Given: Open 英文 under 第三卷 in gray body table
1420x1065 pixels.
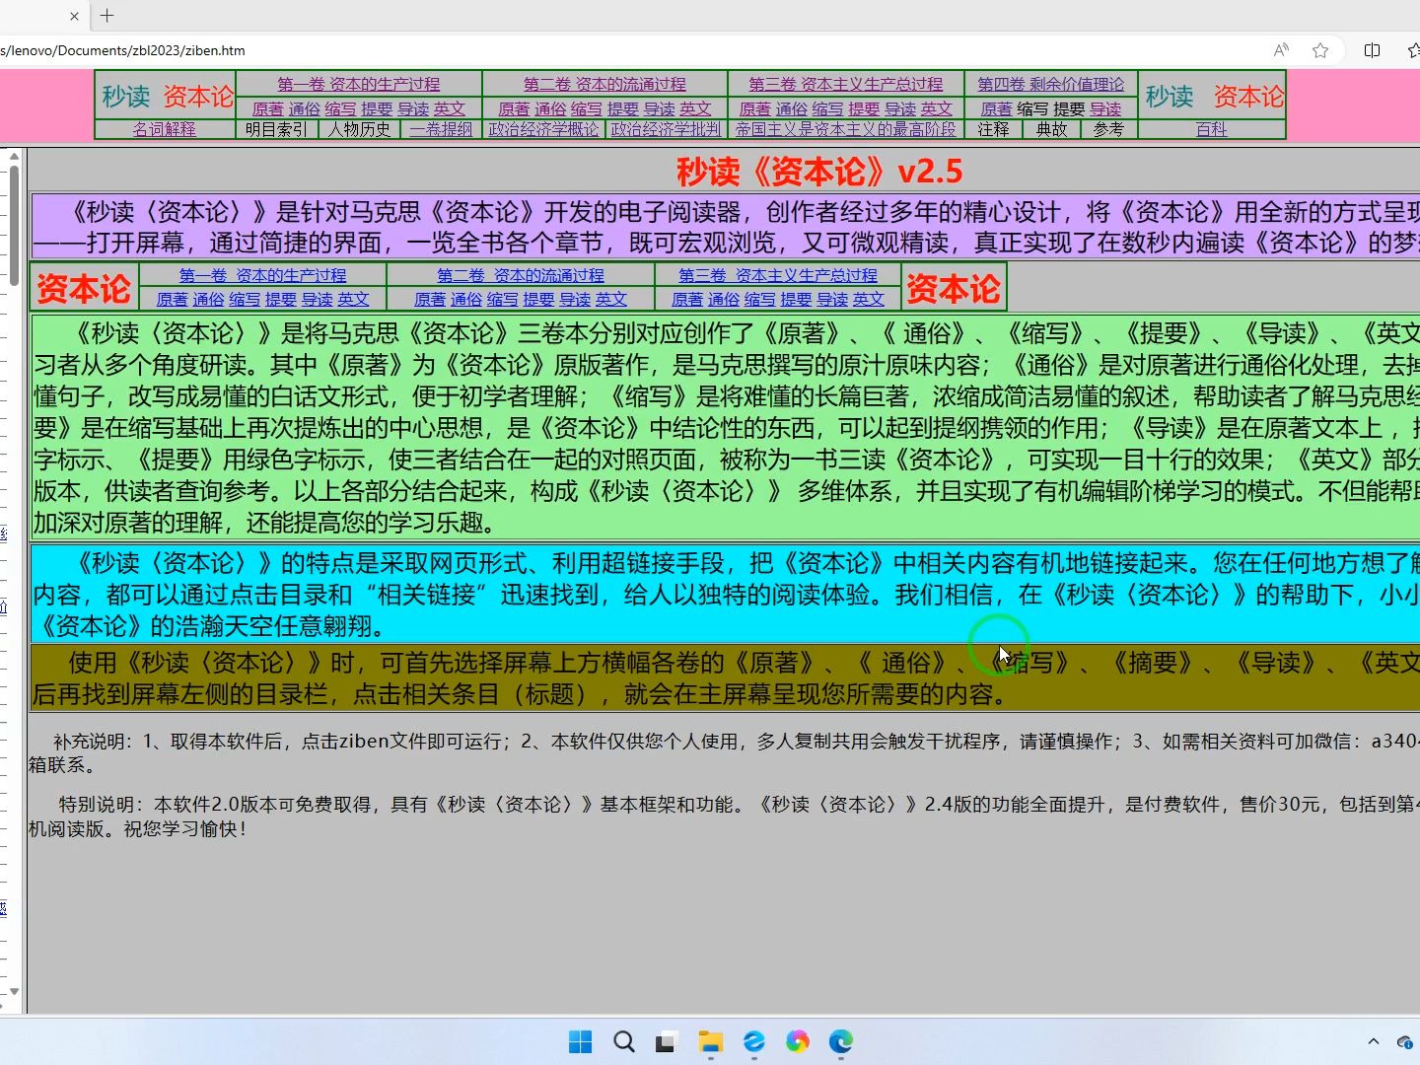Looking at the screenshot, I should [869, 299].
